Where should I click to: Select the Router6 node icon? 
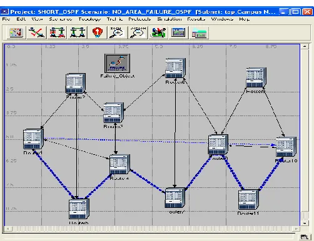point(175,68)
